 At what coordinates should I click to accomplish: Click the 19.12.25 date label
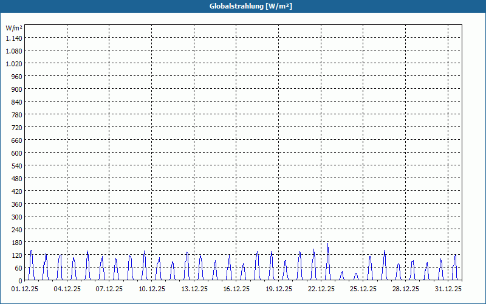279,289
